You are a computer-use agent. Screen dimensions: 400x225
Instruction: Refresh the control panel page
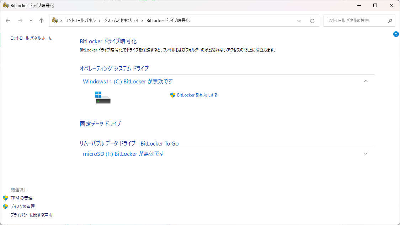pos(312,21)
